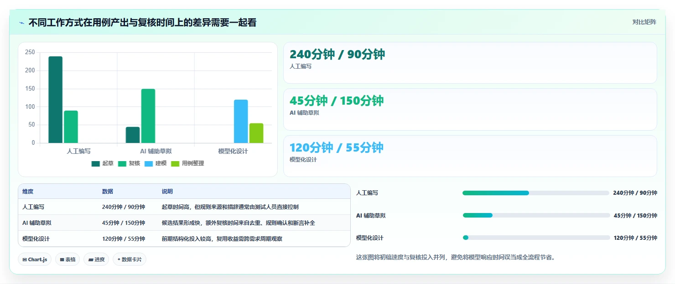Click the 人工编写 label beside the progress bar
This screenshot has width=675, height=284.
click(x=367, y=193)
